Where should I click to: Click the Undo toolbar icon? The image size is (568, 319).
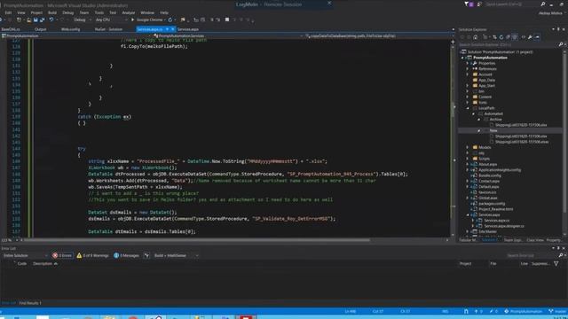(51, 19)
